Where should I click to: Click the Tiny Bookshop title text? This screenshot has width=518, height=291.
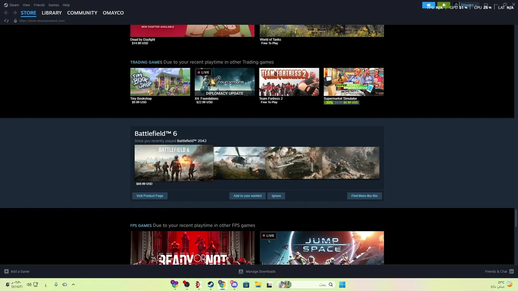coord(141,99)
